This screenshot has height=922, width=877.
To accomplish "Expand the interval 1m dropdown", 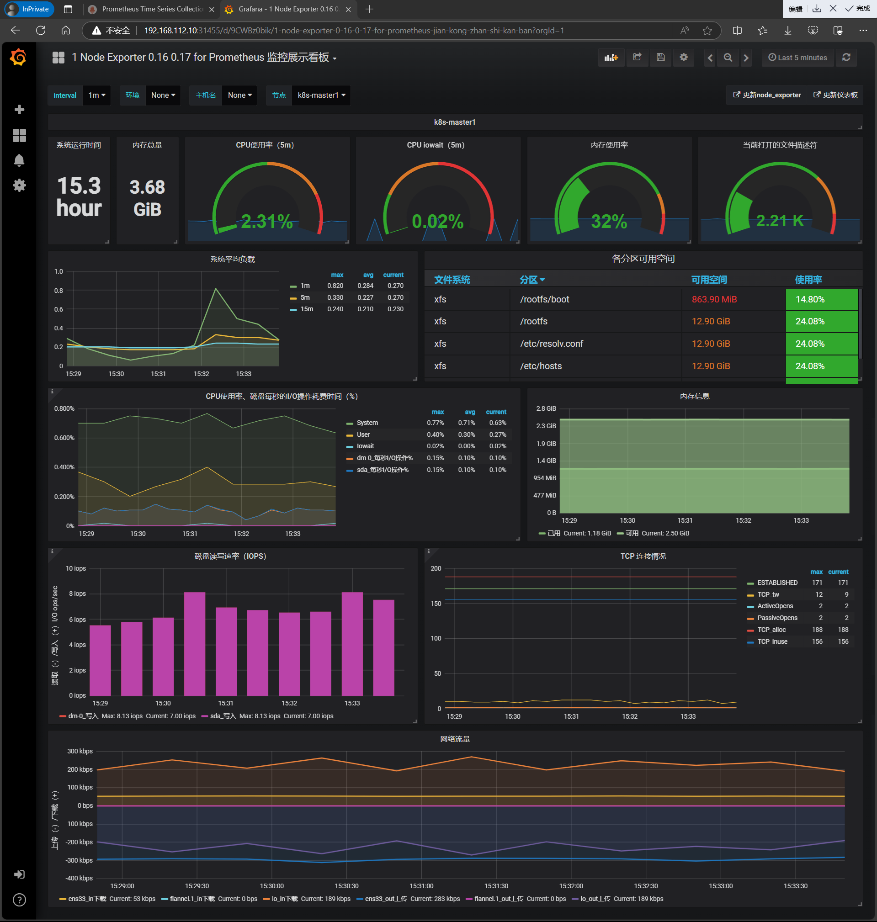I will pyautogui.click(x=97, y=95).
